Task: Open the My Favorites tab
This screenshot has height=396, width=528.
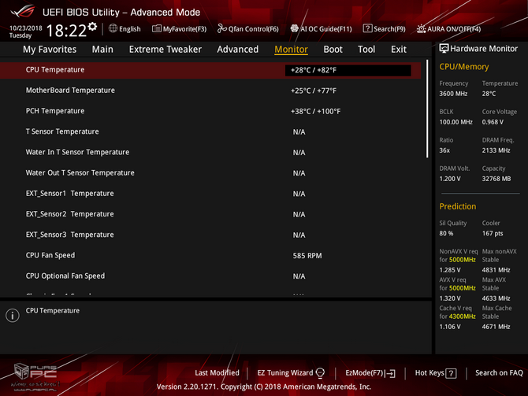Action: (50, 50)
